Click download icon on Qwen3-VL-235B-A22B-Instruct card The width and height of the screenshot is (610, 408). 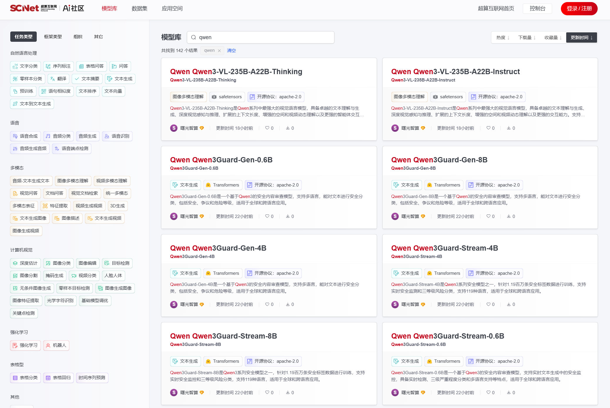click(509, 128)
